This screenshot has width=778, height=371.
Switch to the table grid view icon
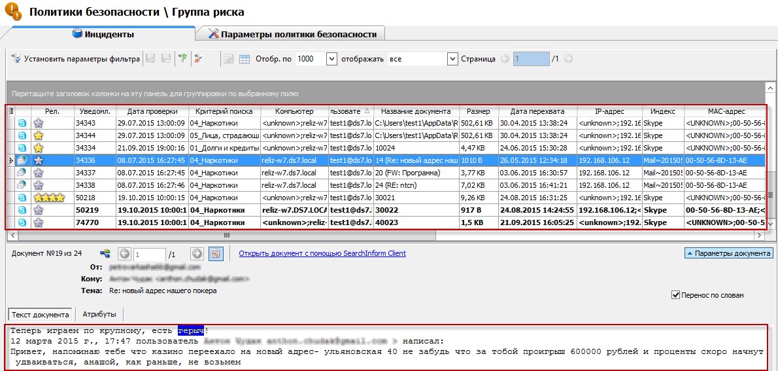[x=244, y=59]
